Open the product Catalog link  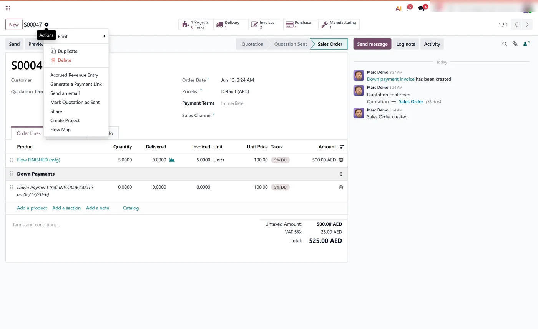(131, 208)
